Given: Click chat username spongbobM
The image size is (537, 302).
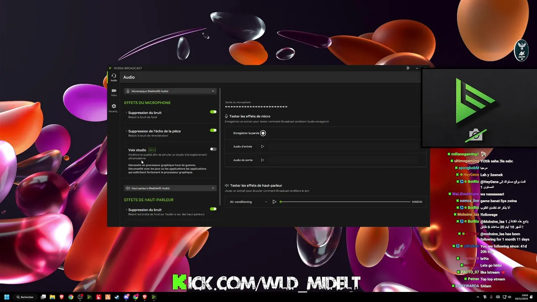Looking at the screenshot, I should tap(469, 168).
